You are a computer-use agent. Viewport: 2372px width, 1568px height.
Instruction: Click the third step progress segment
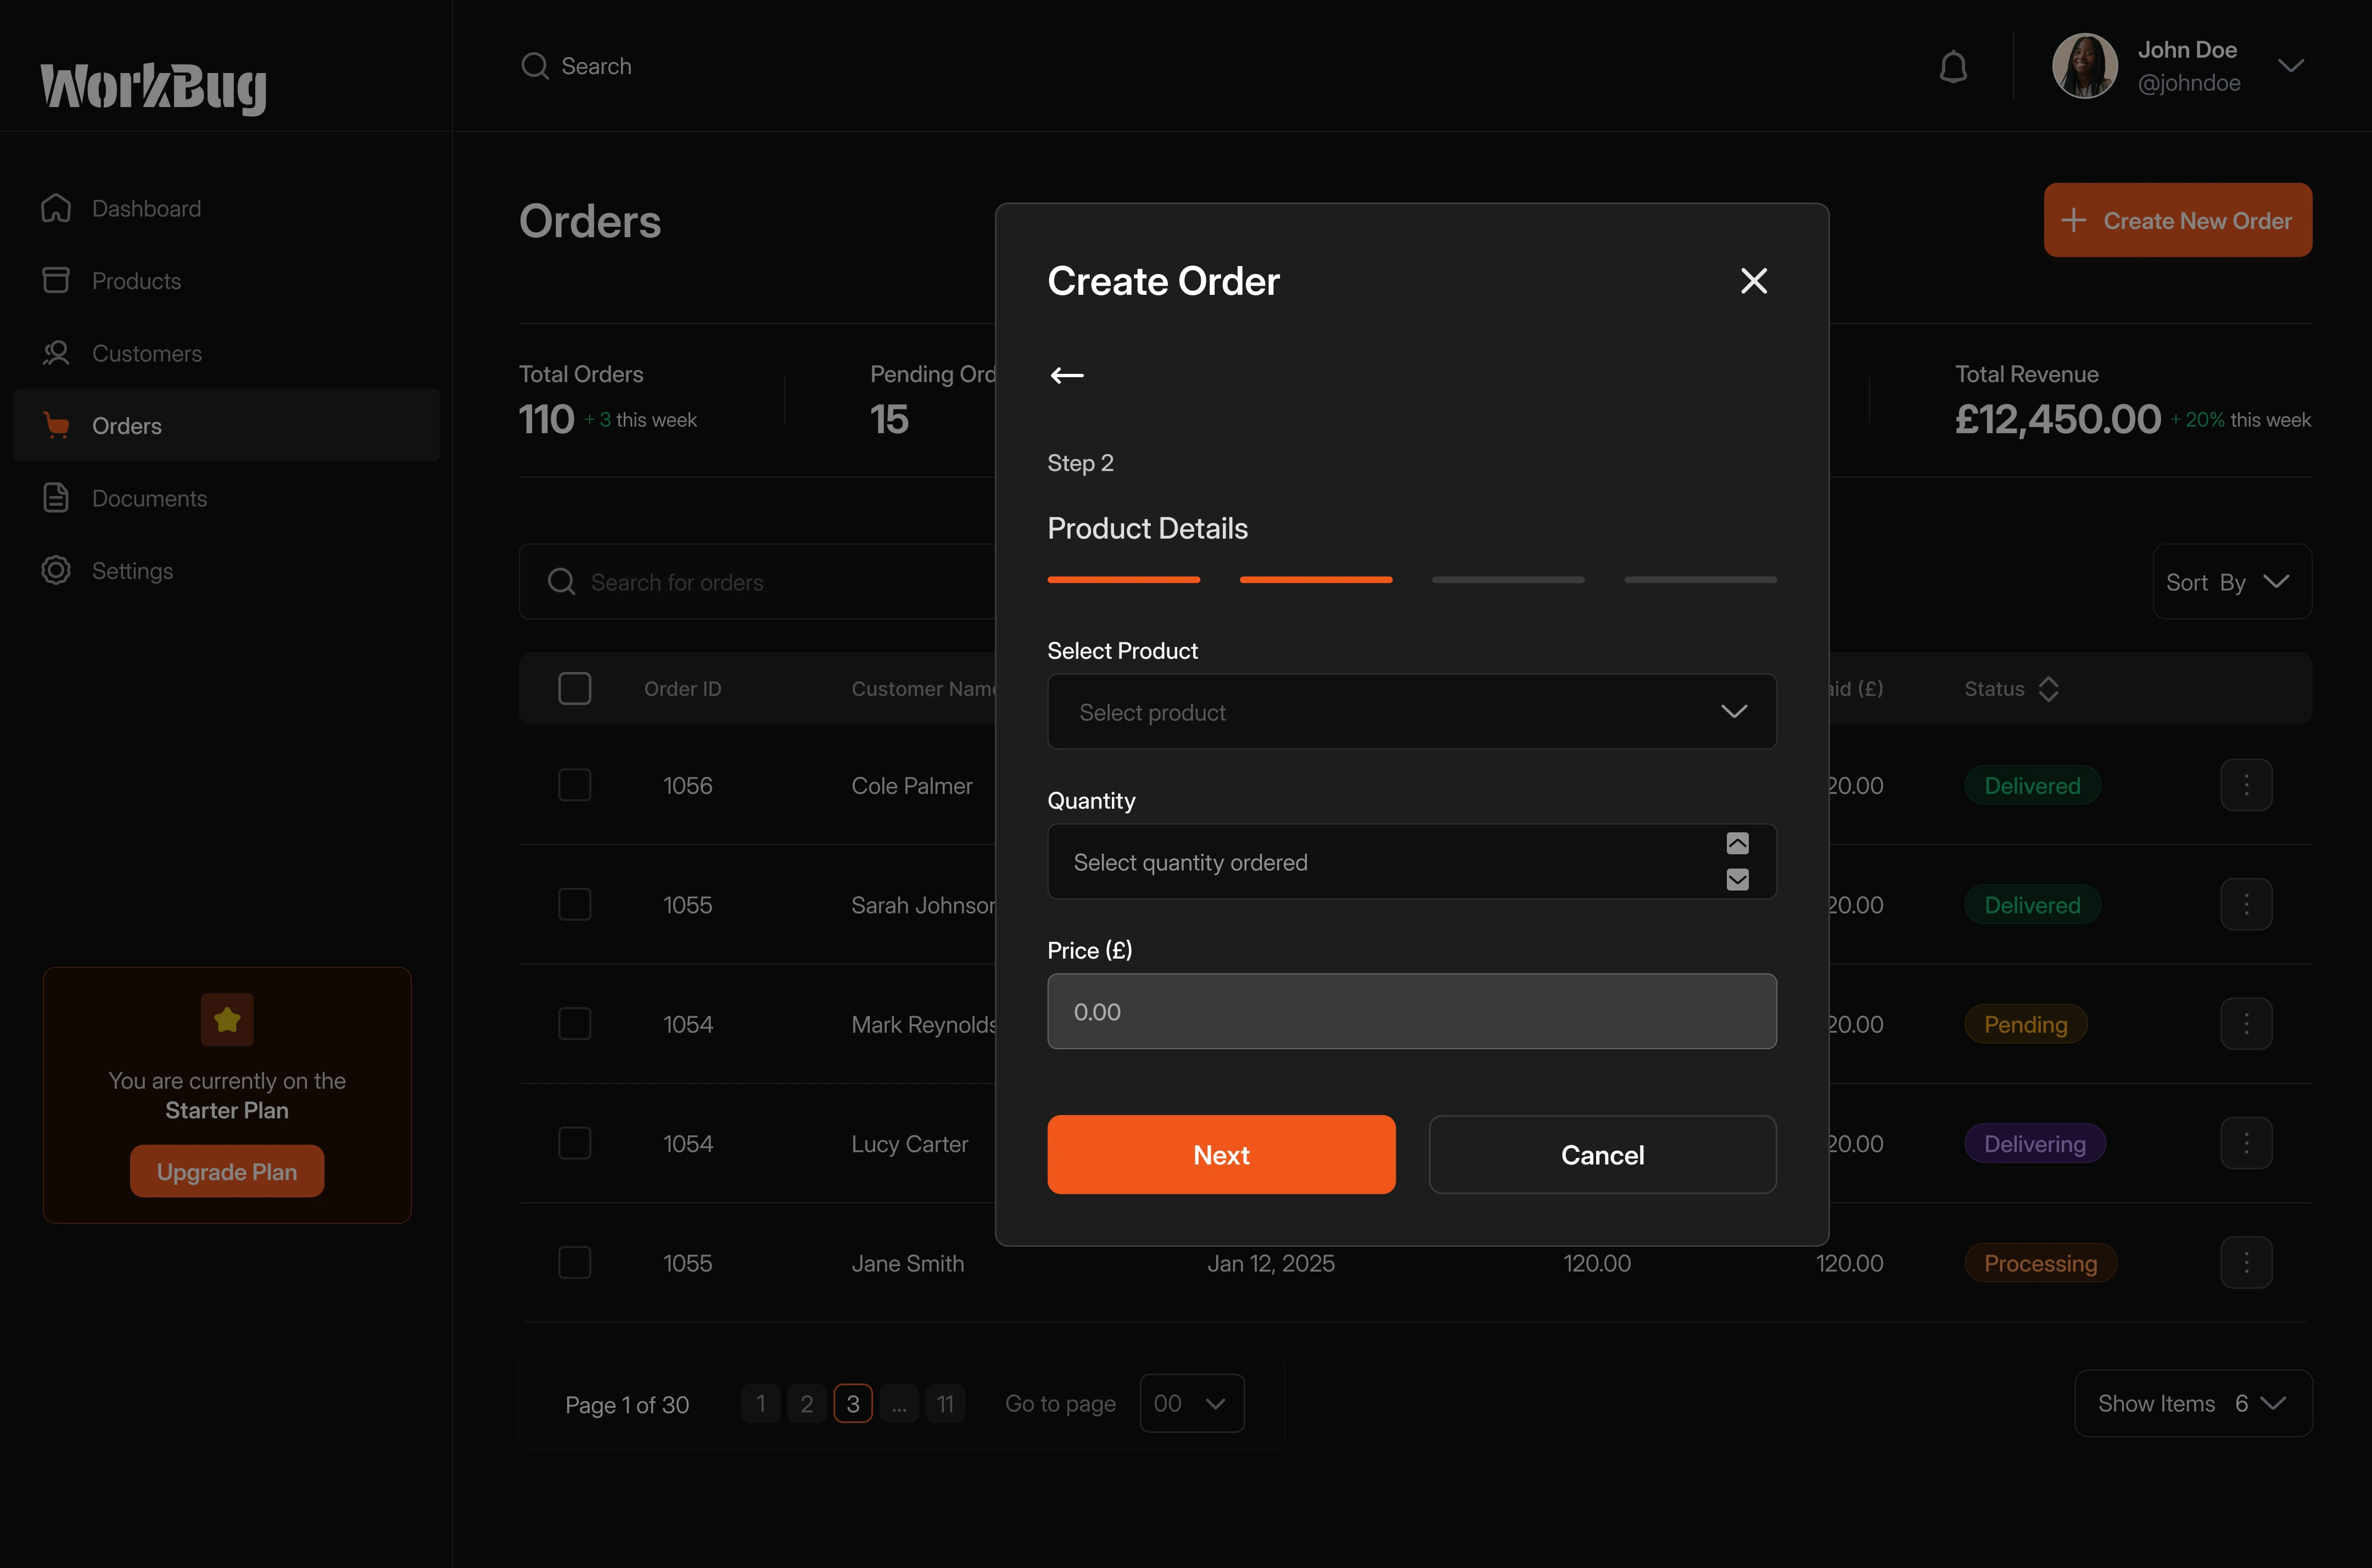point(1508,579)
